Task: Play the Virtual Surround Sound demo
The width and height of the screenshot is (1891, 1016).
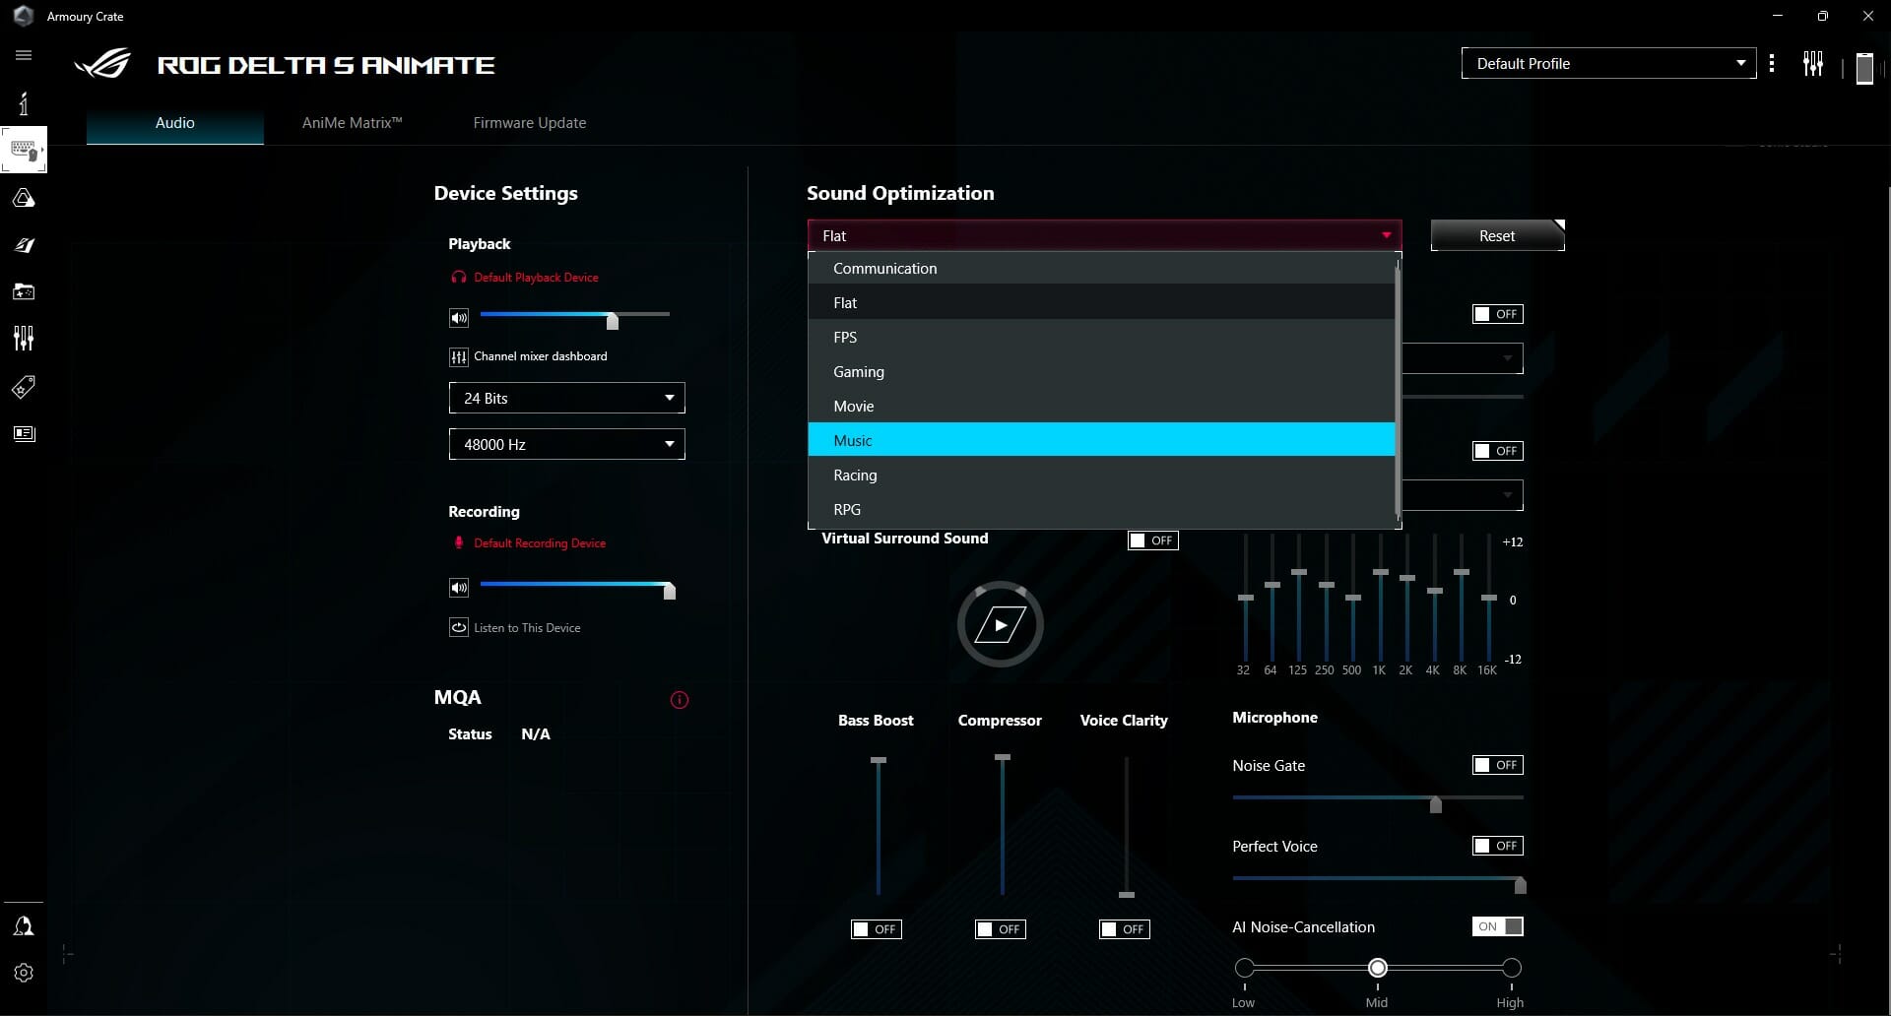Action: tap(1001, 624)
